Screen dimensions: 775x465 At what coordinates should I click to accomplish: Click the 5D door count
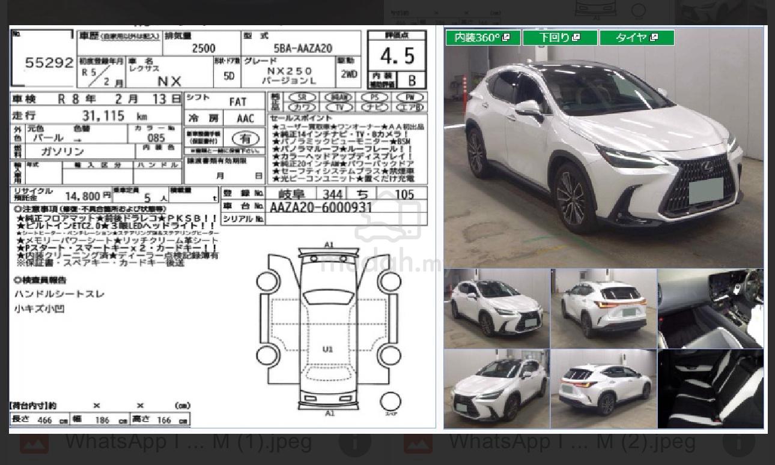[x=228, y=76]
